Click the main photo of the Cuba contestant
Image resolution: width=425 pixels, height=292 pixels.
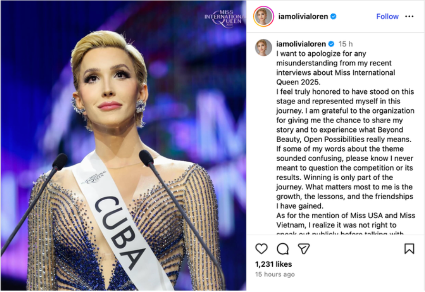(123, 146)
